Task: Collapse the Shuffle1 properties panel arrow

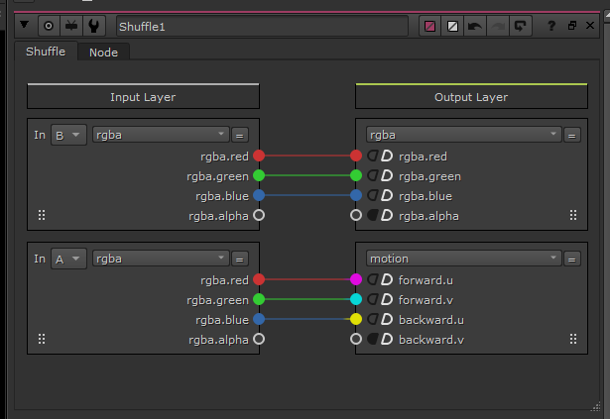Action: coord(25,26)
